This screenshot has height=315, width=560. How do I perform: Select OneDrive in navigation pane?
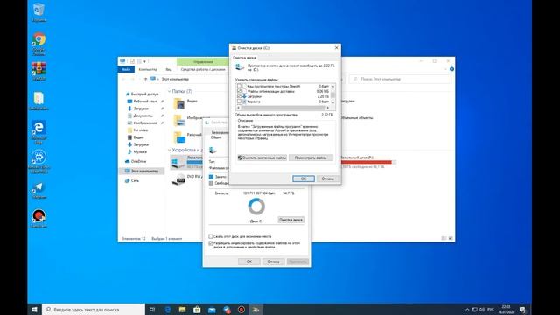click(x=138, y=161)
